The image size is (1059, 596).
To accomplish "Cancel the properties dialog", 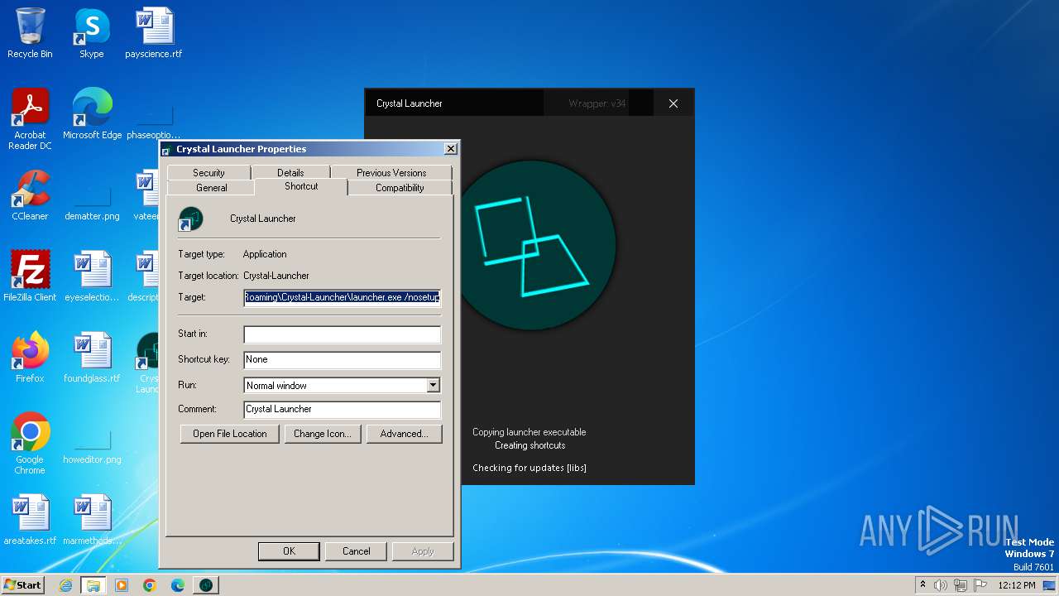I will (357, 551).
